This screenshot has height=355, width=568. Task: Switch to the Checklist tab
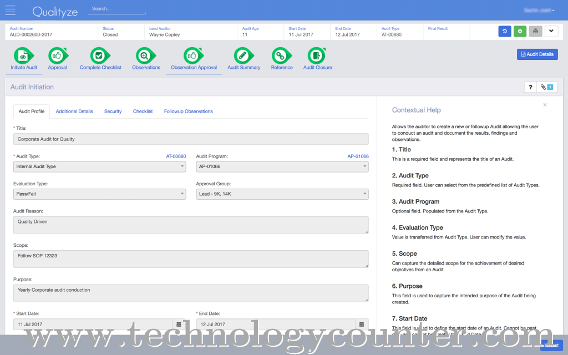143,111
